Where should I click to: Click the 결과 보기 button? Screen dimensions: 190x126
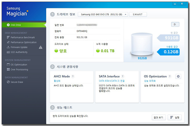[159, 117]
